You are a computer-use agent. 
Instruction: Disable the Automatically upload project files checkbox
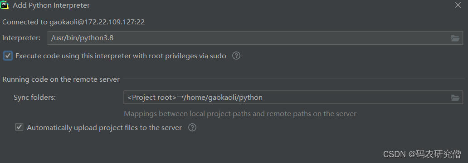tap(19, 127)
